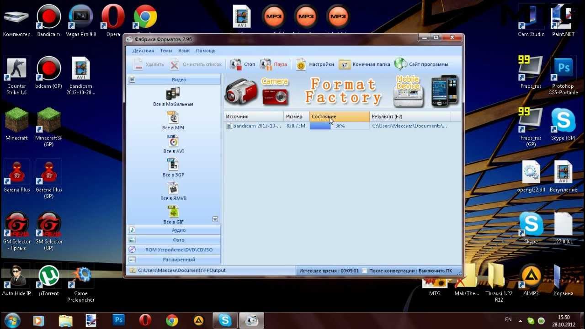Image resolution: width=585 pixels, height=329 pixels.
Task: Open the Корзина recycle bin
Action: click(563, 280)
